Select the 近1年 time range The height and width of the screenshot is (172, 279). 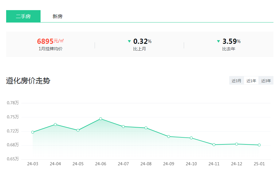[251, 81]
